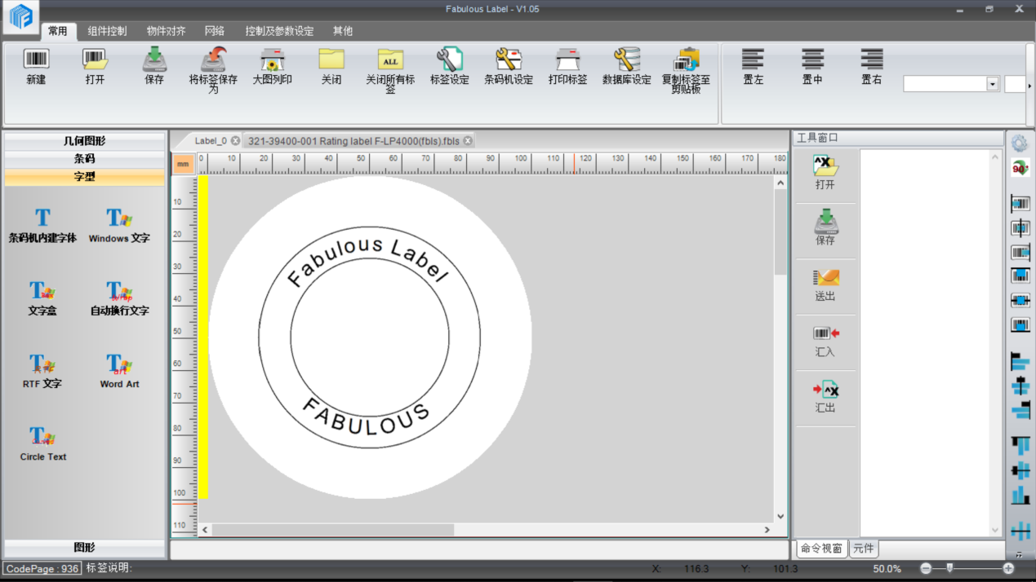Select the Circle Text tool

tap(43, 443)
